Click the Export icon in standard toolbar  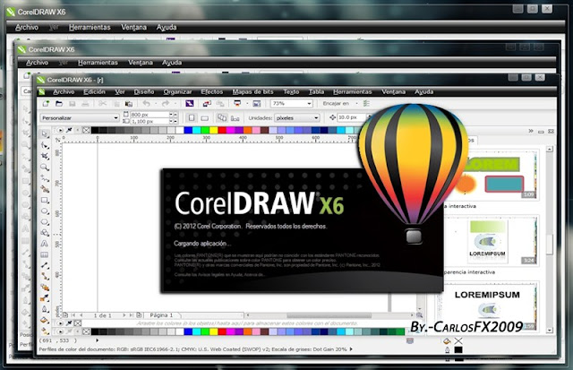pyautogui.click(x=220, y=104)
